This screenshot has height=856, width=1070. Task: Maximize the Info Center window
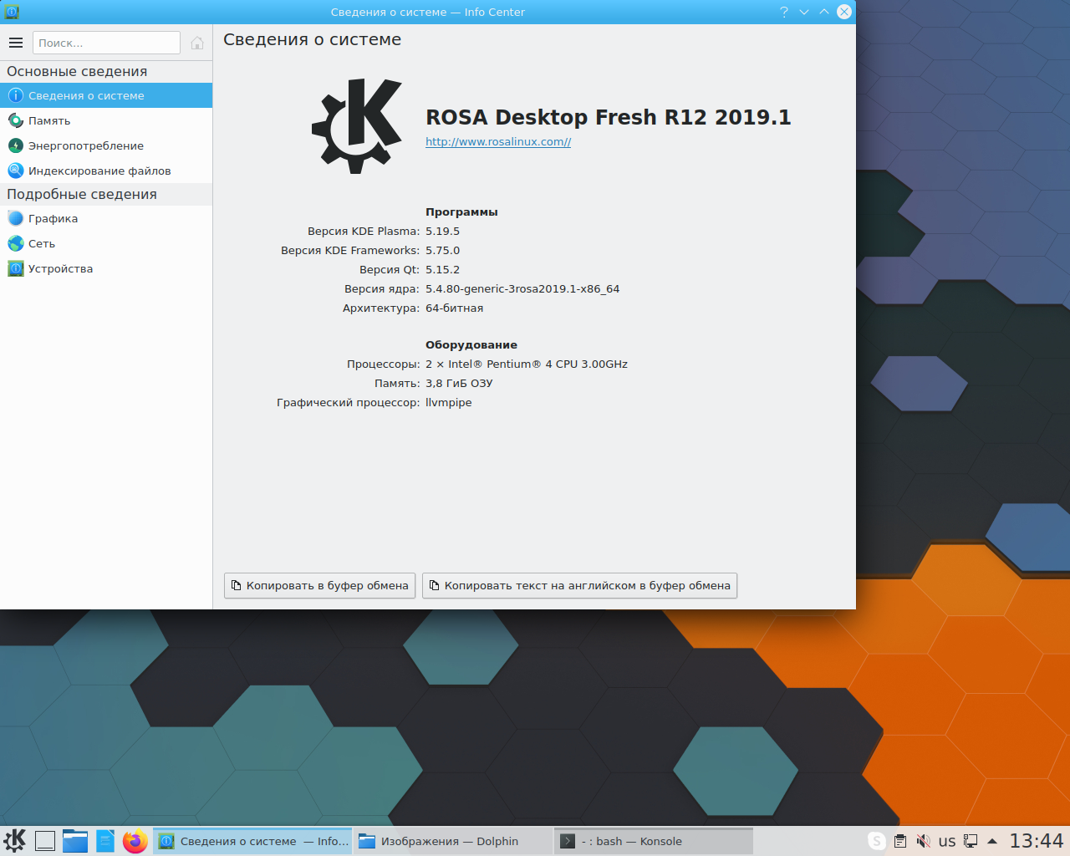824,12
